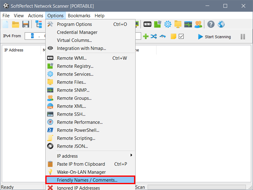Expand the IP address submenu
This screenshot has height=190, width=253.
point(90,156)
